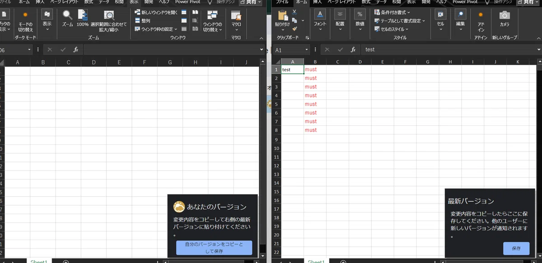The image size is (542, 263).
Task: Click the Sheet1 tab in right window
Action: [x=316, y=261]
